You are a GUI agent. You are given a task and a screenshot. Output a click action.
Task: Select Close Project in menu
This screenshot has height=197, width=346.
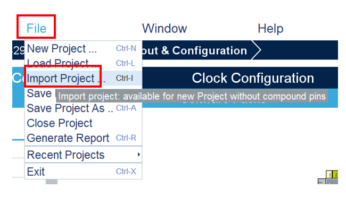[x=84, y=123]
